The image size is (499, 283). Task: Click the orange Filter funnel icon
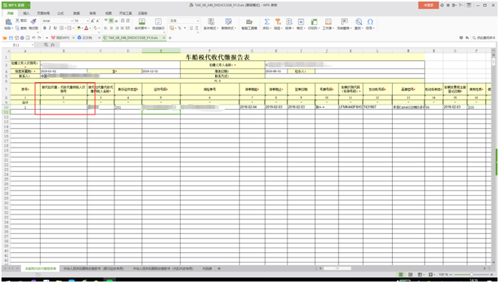pyautogui.click(x=278, y=22)
